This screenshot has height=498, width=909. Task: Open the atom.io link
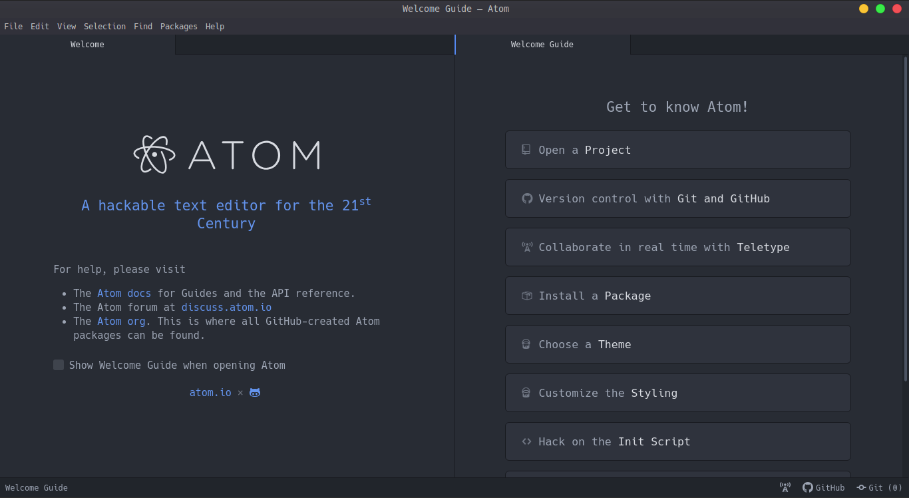click(x=210, y=393)
